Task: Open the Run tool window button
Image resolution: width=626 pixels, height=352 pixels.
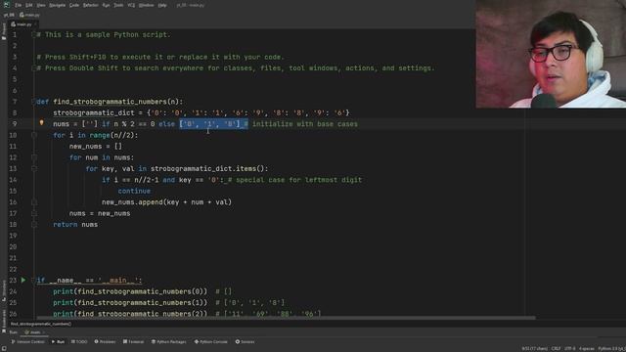Action: click(x=58, y=341)
